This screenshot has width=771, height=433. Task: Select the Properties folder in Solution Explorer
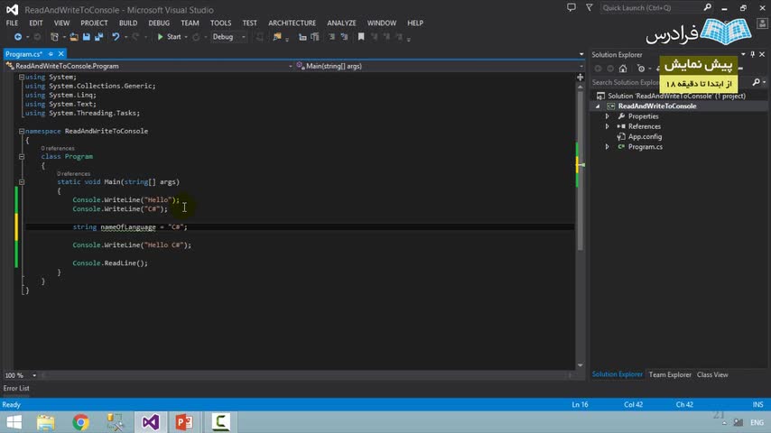point(643,116)
